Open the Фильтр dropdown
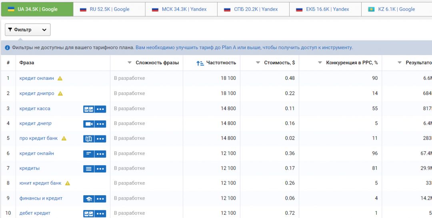Image resolution: width=432 pixels, height=218 pixels. (x=28, y=30)
